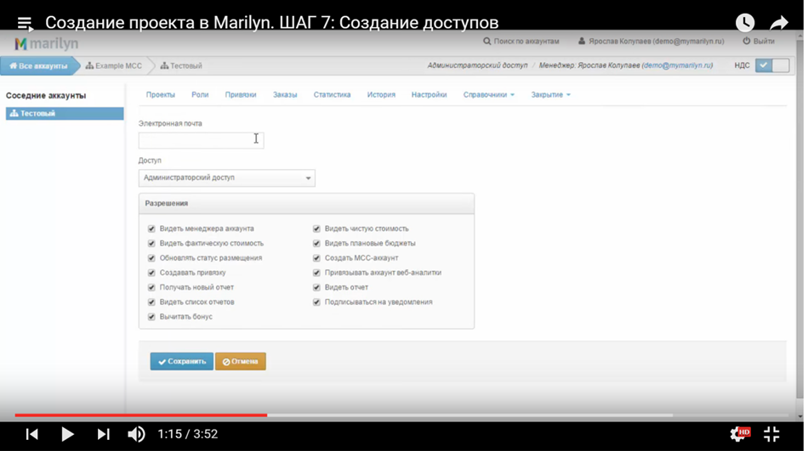Skip to the next video
This screenshot has width=808, height=451.
click(103, 434)
